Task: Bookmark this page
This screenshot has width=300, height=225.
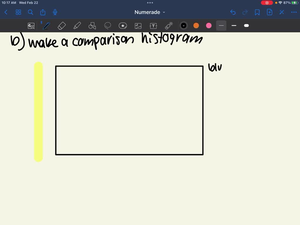Action: pyautogui.click(x=257, y=12)
